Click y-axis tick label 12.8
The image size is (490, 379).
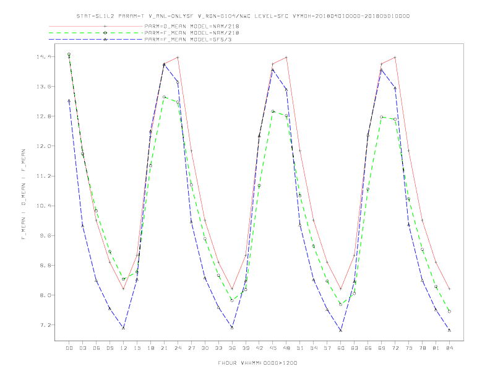43,116
